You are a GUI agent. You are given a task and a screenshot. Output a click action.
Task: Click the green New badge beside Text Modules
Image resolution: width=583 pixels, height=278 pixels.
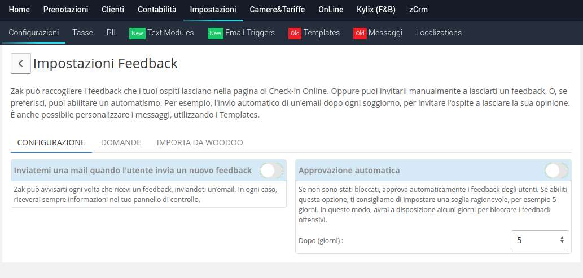tap(137, 33)
